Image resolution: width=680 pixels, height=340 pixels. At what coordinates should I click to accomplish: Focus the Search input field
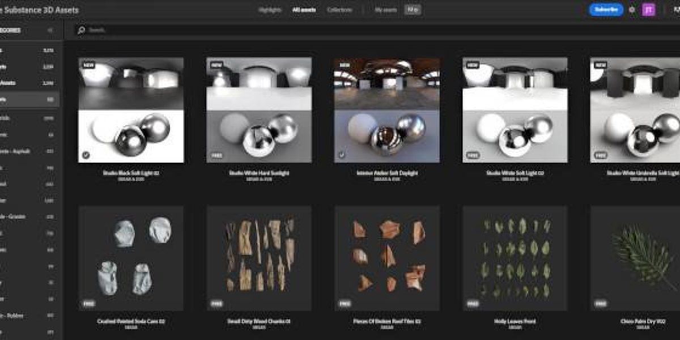340,30
